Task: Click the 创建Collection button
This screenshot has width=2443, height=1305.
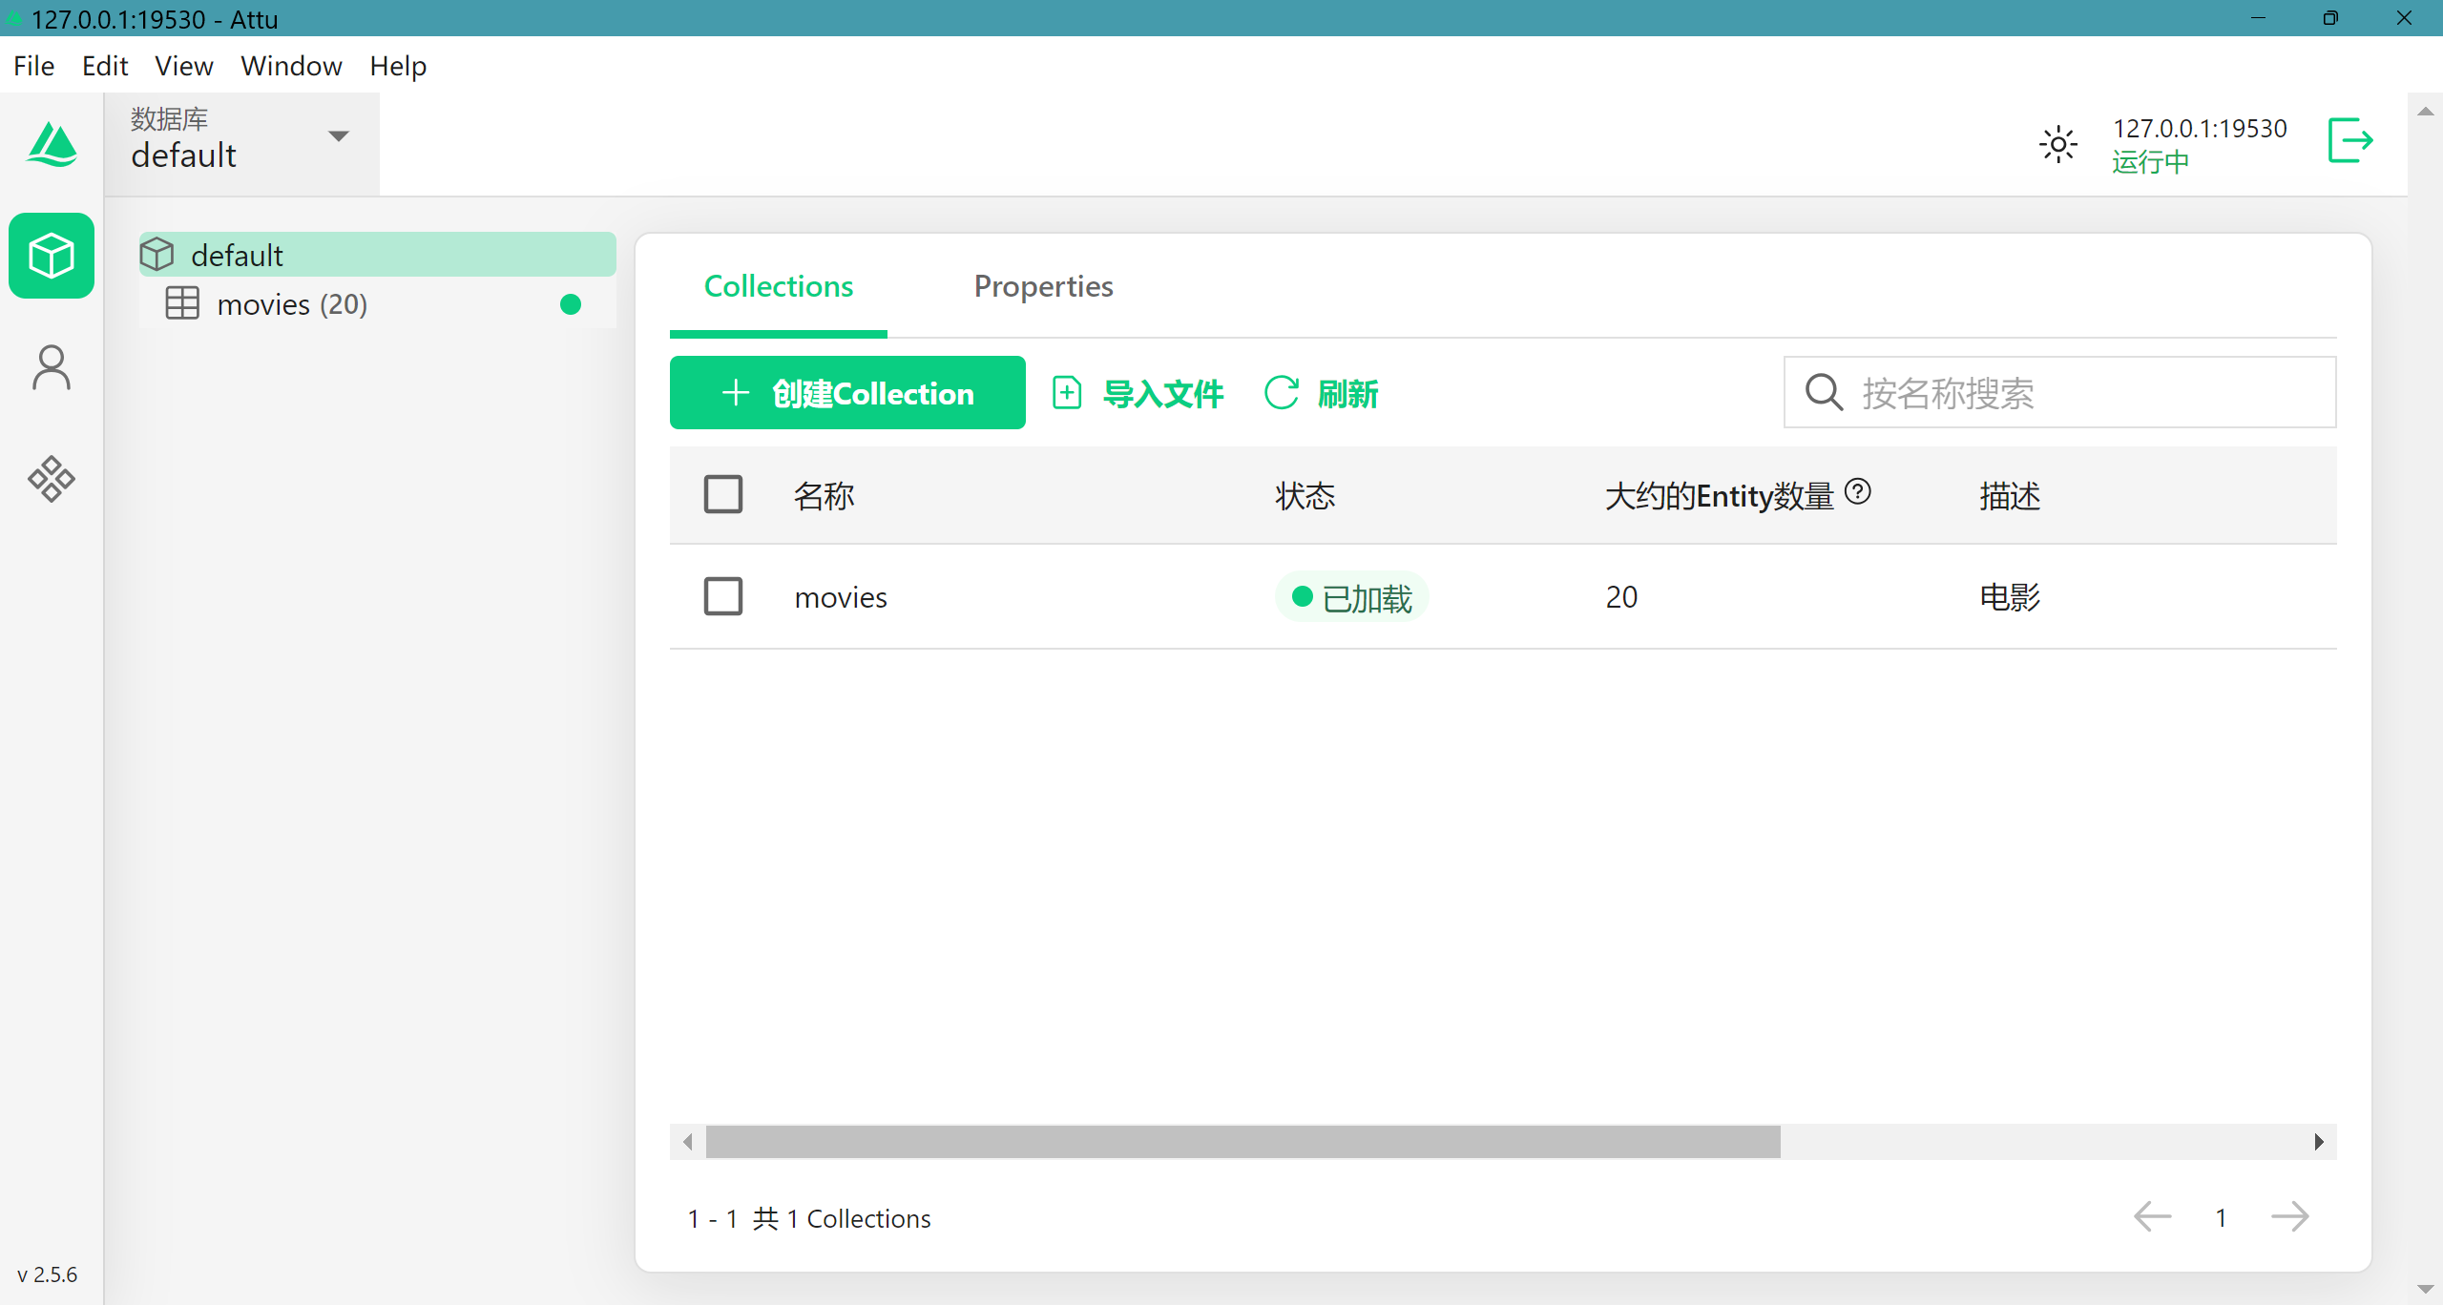Action: [847, 393]
